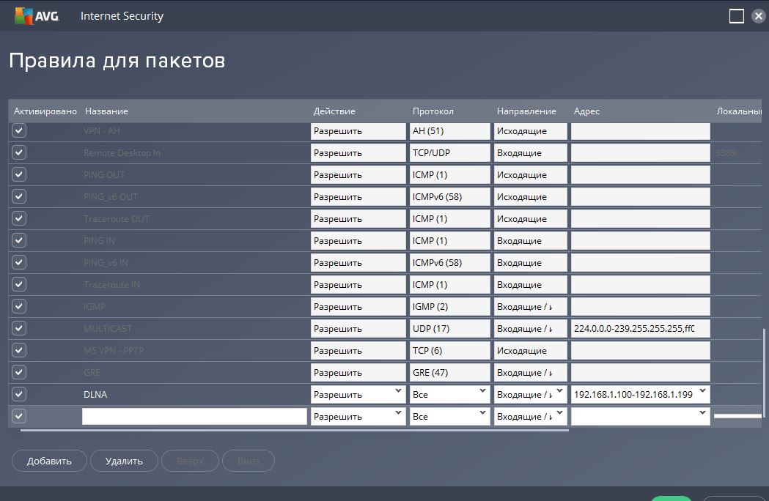Click the horizontal scrollbar under the rules table
Screen dimensions: 769x501
tap(294, 431)
